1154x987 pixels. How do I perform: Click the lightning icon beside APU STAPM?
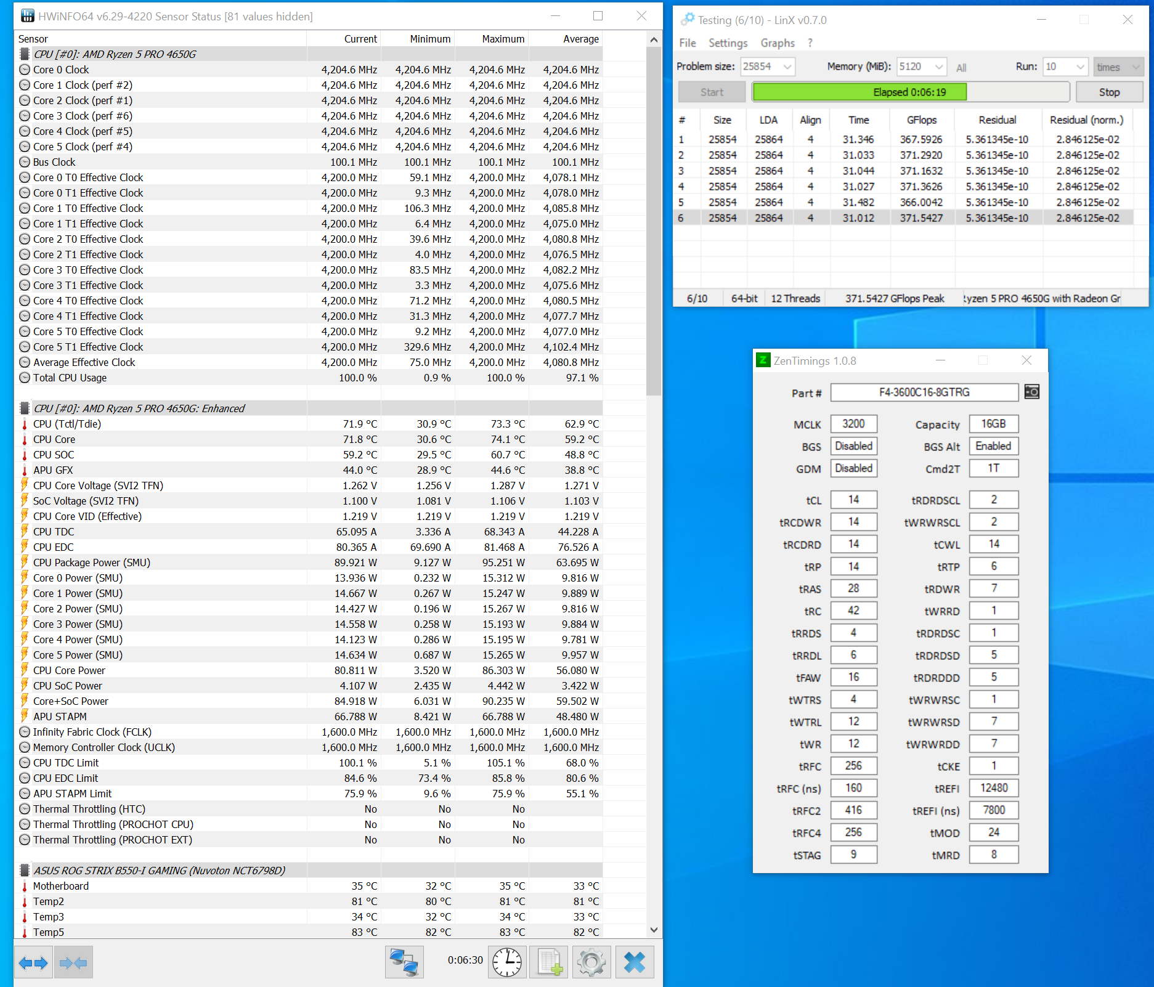(x=25, y=717)
